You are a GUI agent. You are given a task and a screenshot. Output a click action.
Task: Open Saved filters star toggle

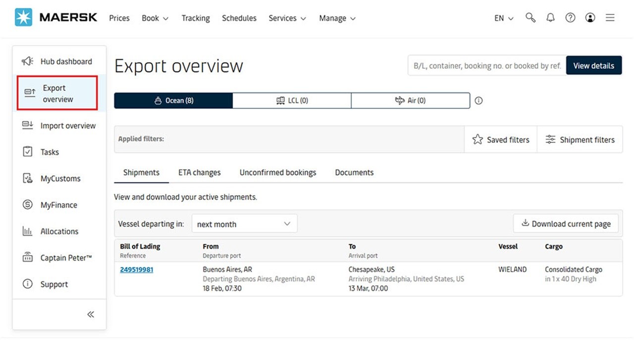click(x=500, y=139)
